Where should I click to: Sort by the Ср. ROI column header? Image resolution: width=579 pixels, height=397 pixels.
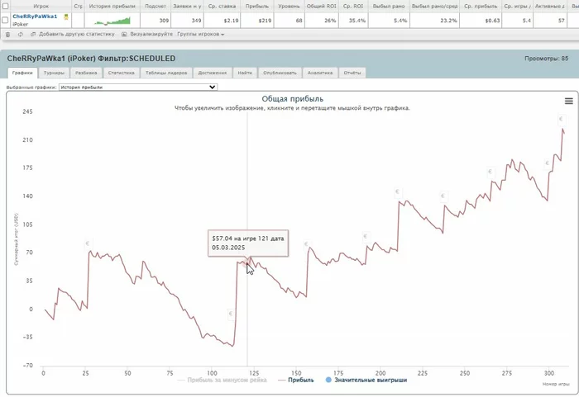(x=353, y=7)
